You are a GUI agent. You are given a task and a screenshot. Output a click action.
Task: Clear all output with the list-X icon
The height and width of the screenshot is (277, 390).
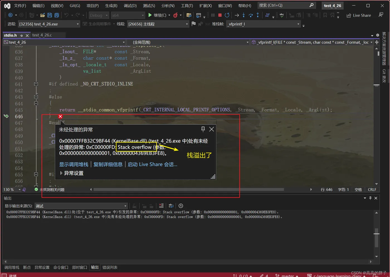click(161, 206)
